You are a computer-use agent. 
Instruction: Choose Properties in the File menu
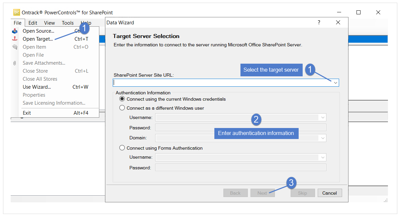pyautogui.click(x=55, y=95)
